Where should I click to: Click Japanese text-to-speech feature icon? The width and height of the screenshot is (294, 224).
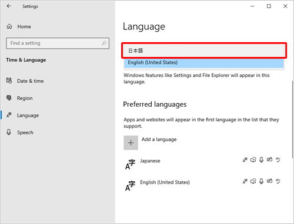253,160
